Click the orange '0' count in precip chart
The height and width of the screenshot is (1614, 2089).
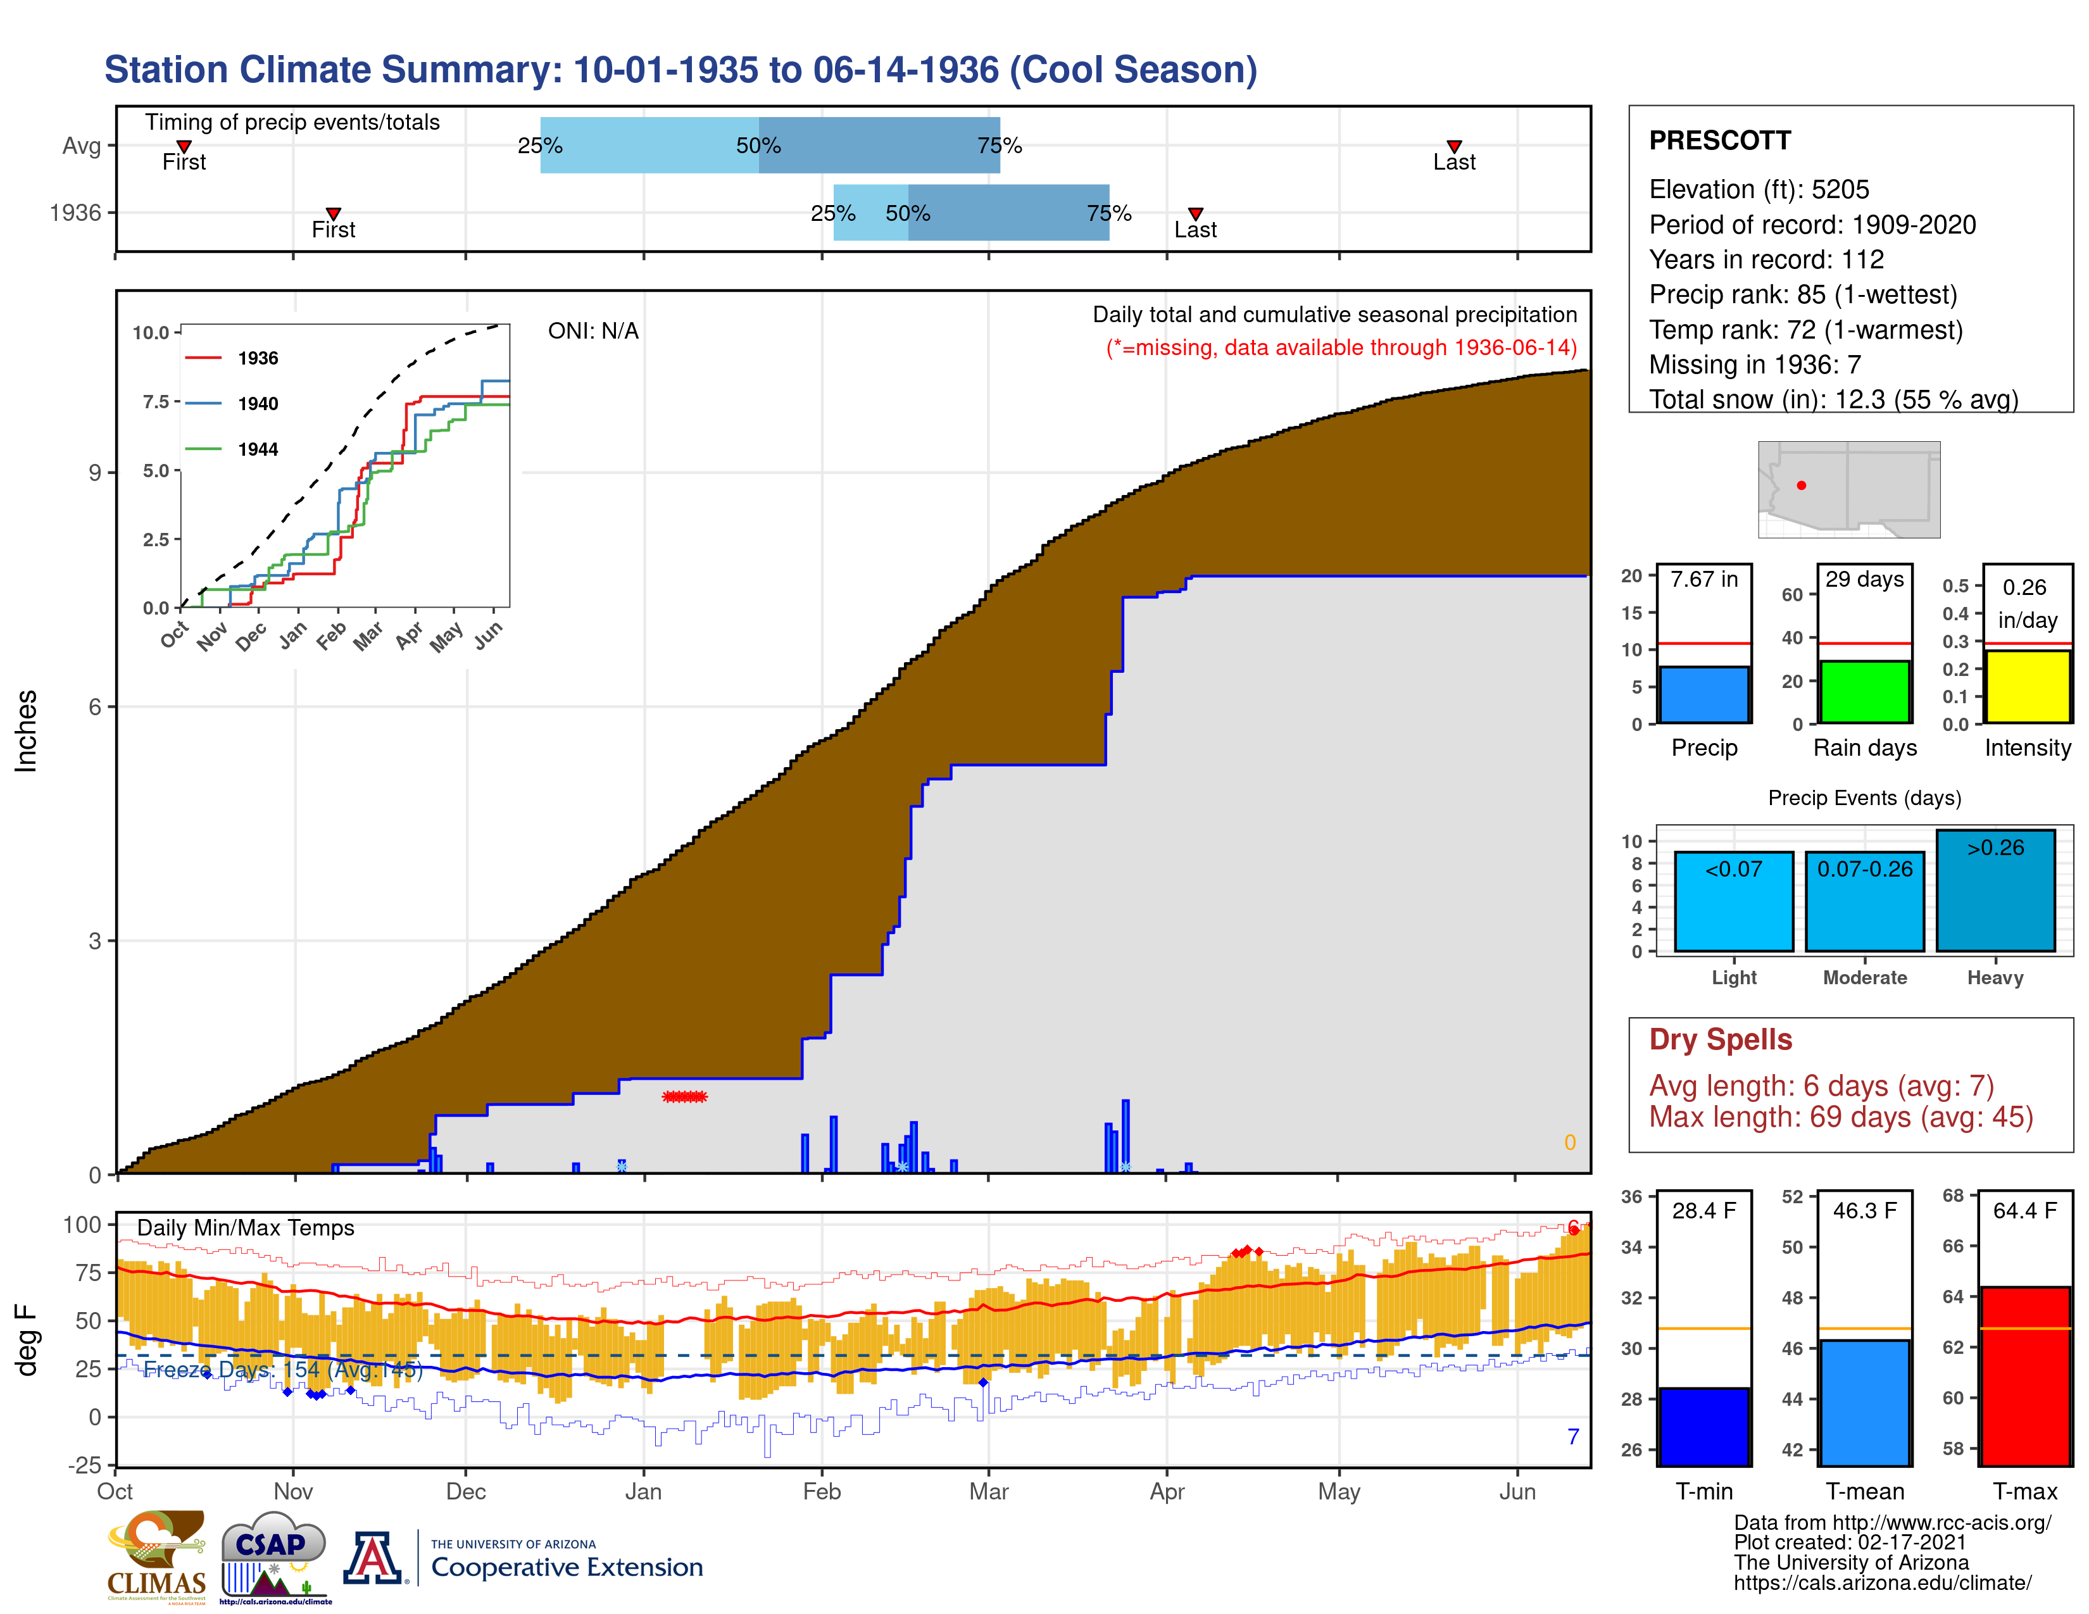coord(1570,1142)
